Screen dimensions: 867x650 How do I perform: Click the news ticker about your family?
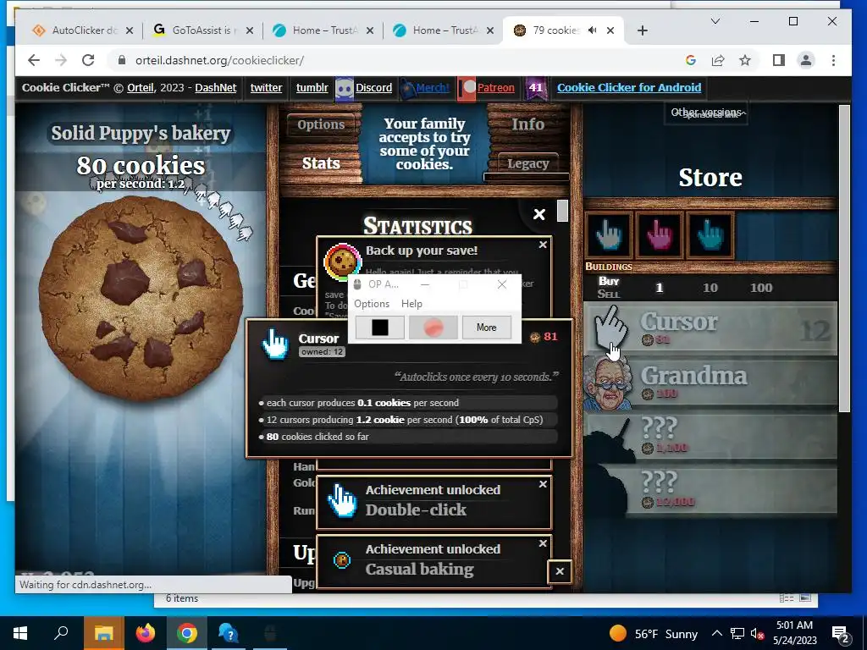pos(425,144)
